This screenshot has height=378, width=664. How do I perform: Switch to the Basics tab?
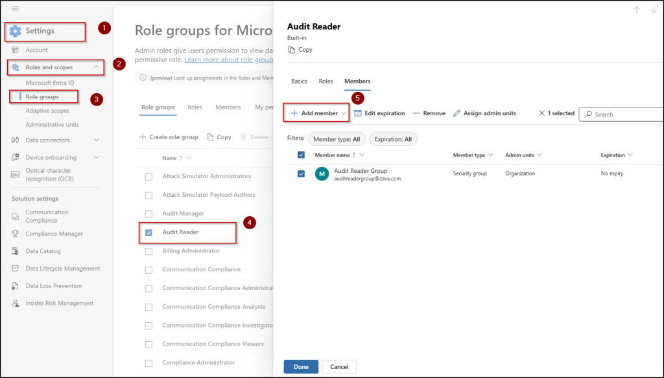(x=299, y=81)
